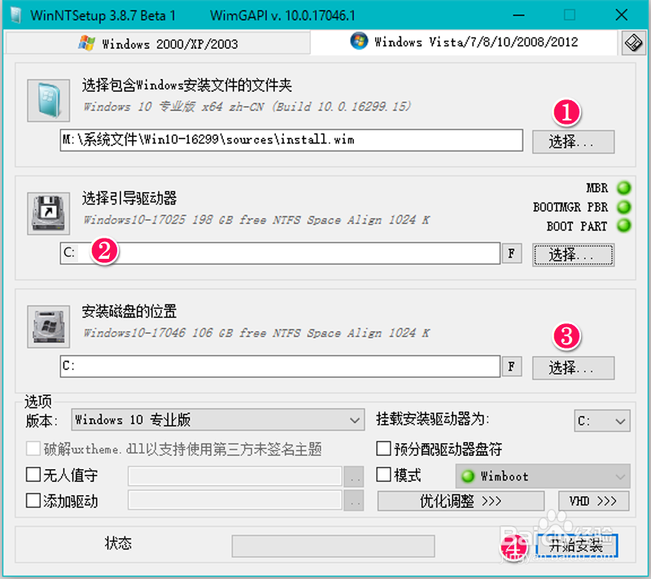
Task: Click the F button beside installation drive field
Action: pyautogui.click(x=512, y=366)
